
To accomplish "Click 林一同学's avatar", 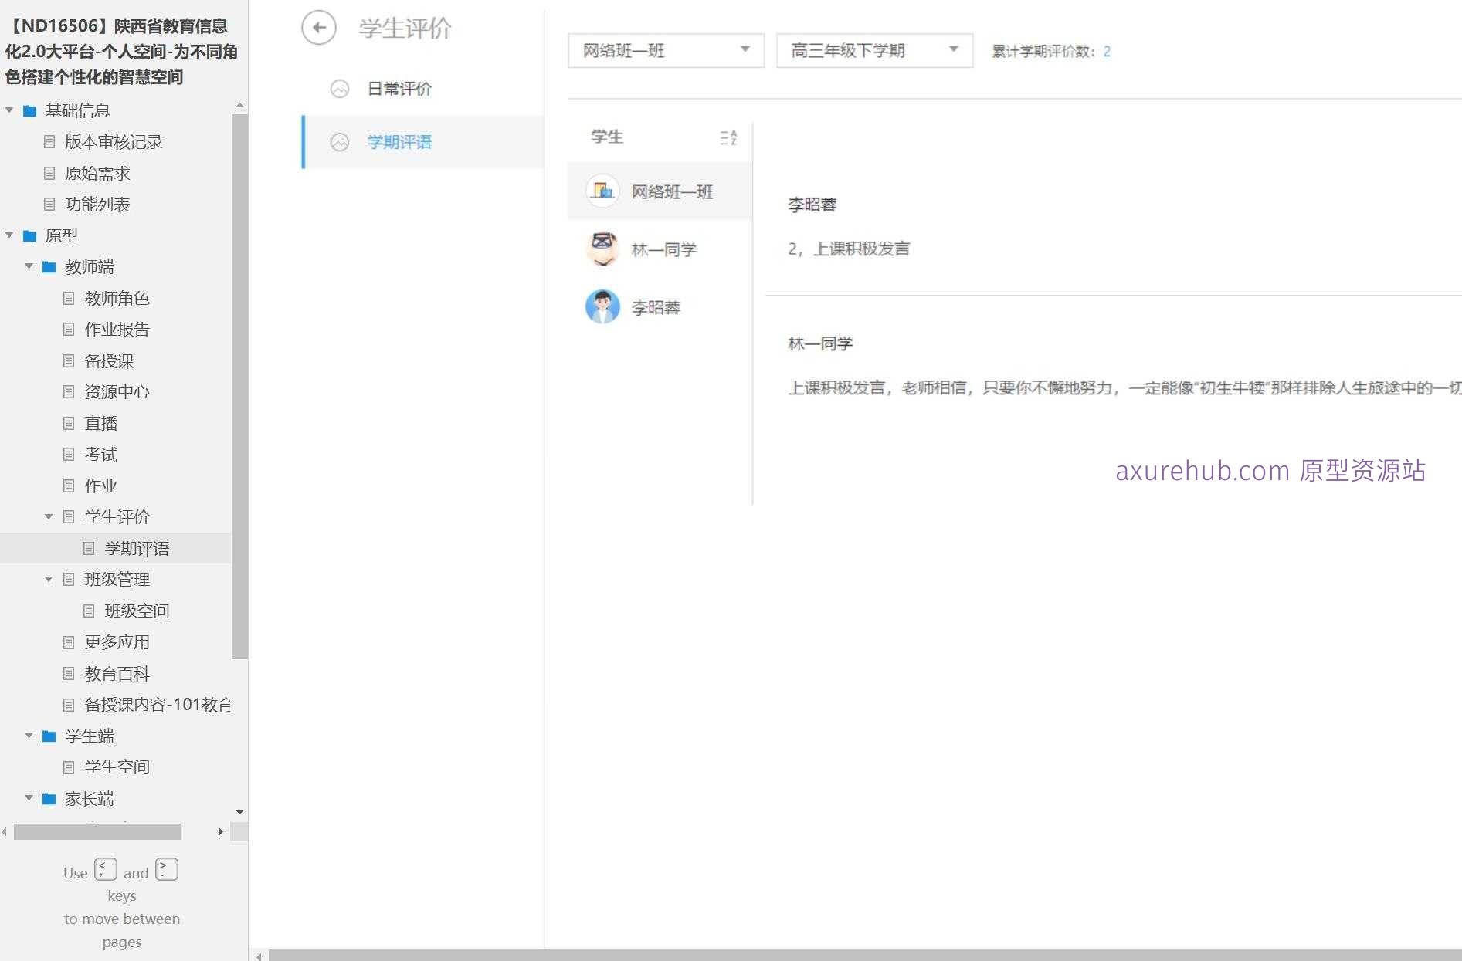I will tap(602, 249).
